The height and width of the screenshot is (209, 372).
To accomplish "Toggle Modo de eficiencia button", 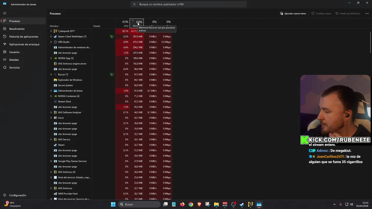I will pyautogui.click(x=348, y=13).
